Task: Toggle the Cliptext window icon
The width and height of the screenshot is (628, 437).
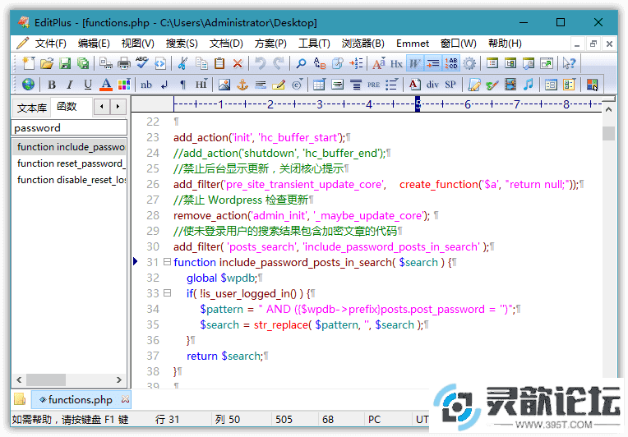Action: point(492,63)
